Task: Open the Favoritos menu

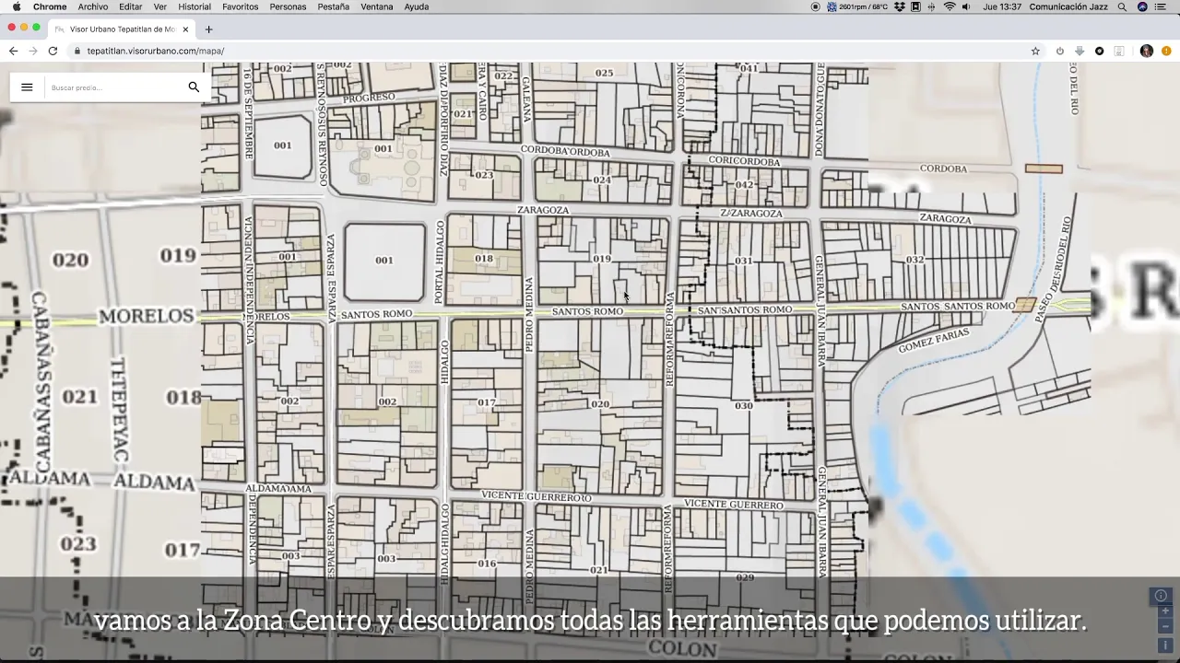Action: pyautogui.click(x=240, y=6)
